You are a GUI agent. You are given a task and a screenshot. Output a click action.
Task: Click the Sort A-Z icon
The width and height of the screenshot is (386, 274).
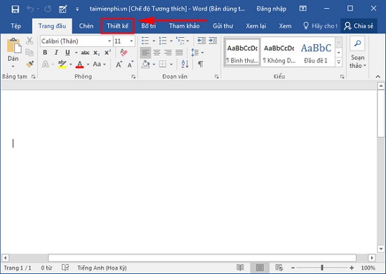pos(185,64)
